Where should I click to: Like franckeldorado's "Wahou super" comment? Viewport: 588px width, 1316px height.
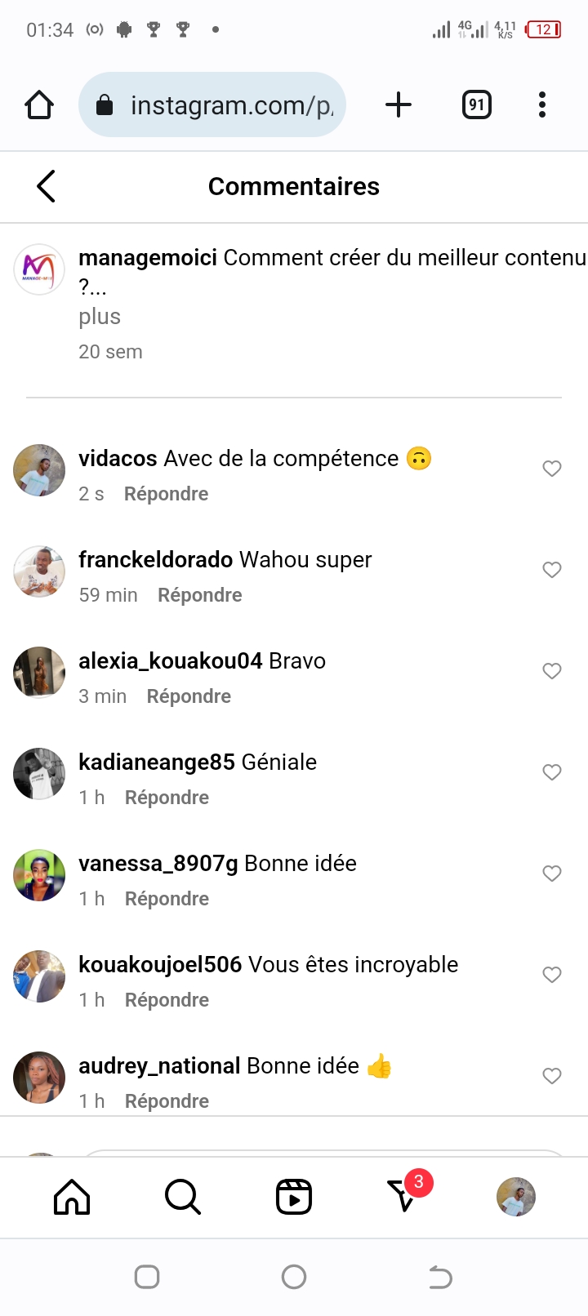pos(552,570)
